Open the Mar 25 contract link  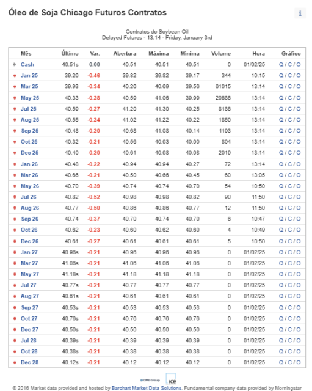pos(29,87)
